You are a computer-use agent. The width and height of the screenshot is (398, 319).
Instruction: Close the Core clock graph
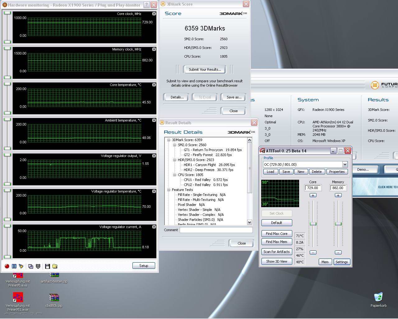(154, 14)
